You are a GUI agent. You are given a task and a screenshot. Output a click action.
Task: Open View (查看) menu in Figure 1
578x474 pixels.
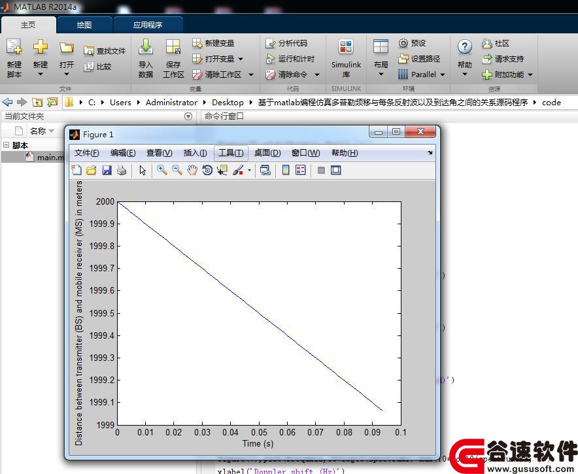[160, 152]
